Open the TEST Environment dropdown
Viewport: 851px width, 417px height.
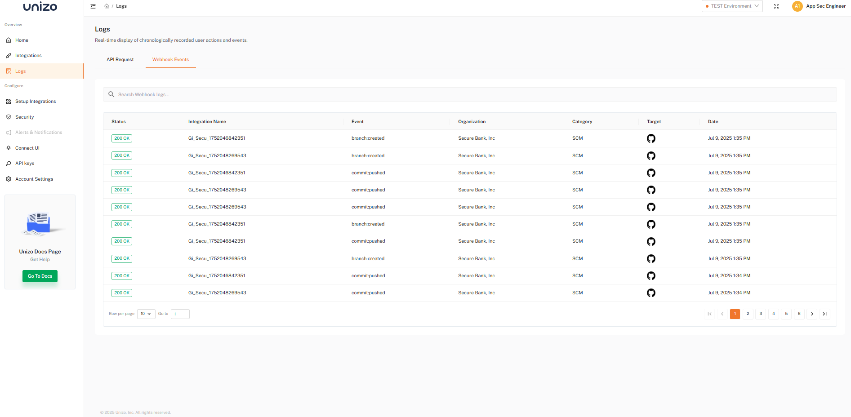[732, 6]
